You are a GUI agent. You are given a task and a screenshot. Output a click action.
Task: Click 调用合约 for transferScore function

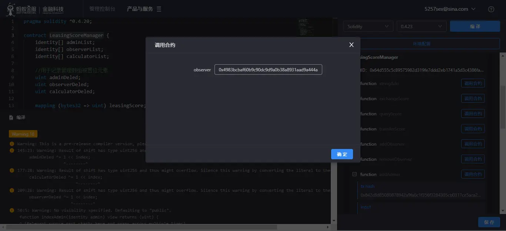tap(473, 129)
